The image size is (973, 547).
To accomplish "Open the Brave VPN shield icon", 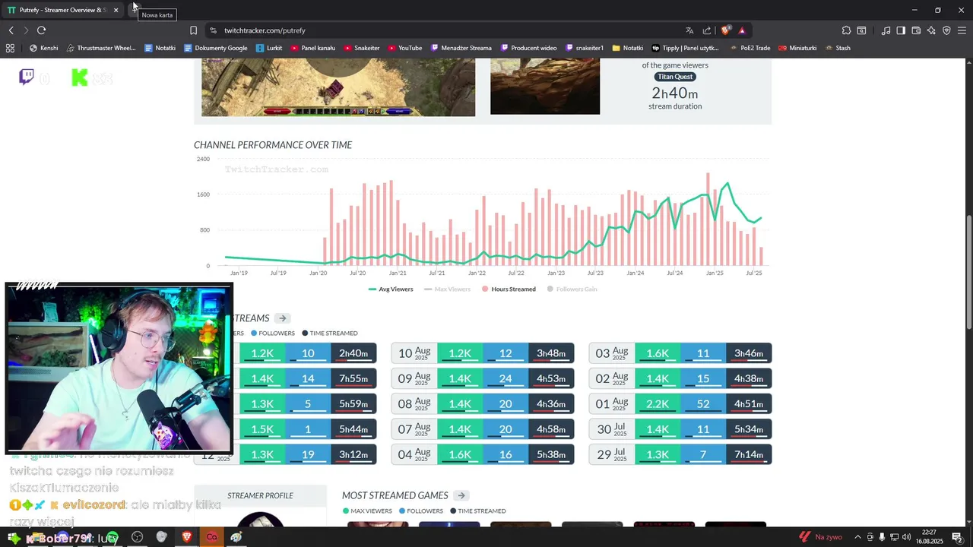I will pos(946,30).
